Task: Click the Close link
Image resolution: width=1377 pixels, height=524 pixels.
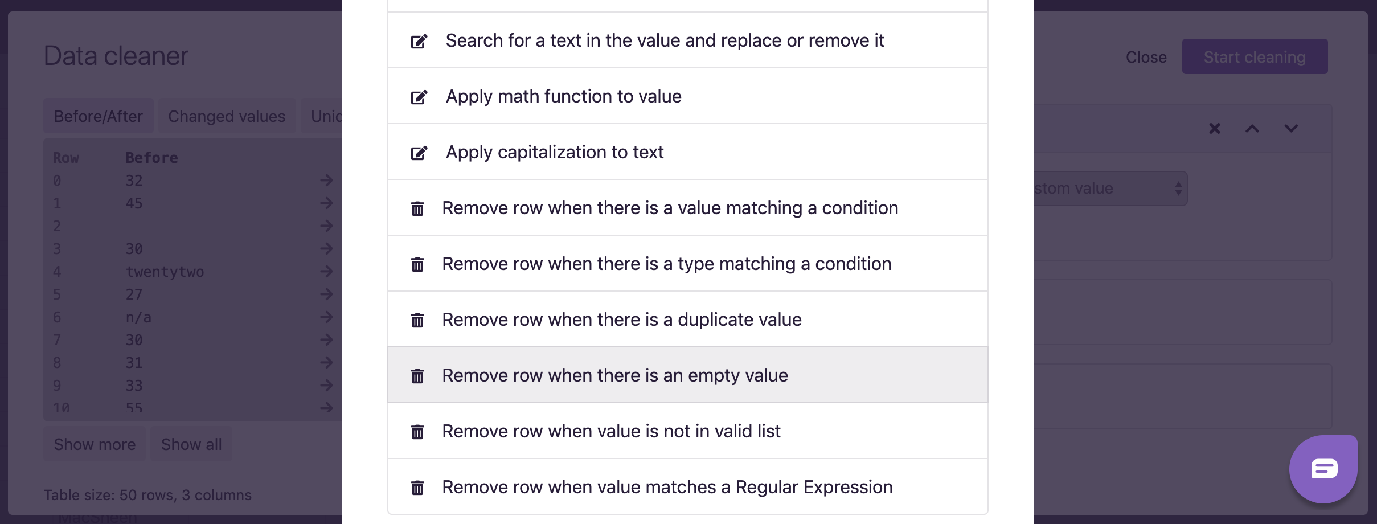Action: [1146, 57]
